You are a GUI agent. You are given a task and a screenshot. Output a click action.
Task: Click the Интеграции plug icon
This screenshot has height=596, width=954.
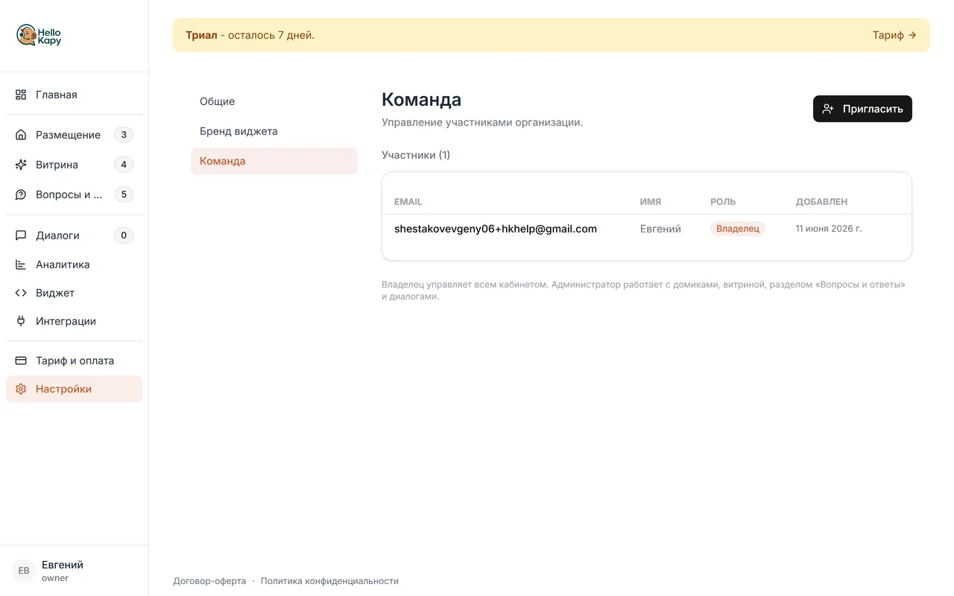(21, 321)
